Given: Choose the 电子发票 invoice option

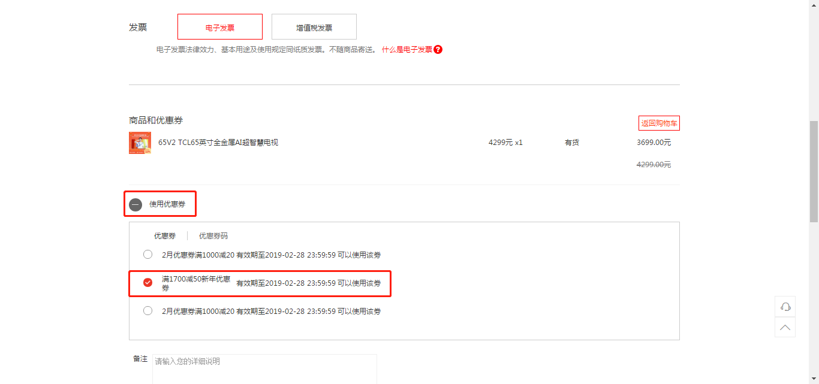Looking at the screenshot, I should pos(220,27).
